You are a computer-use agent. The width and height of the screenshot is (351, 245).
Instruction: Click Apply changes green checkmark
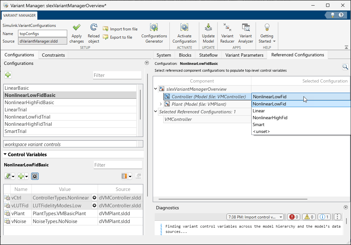(77, 28)
